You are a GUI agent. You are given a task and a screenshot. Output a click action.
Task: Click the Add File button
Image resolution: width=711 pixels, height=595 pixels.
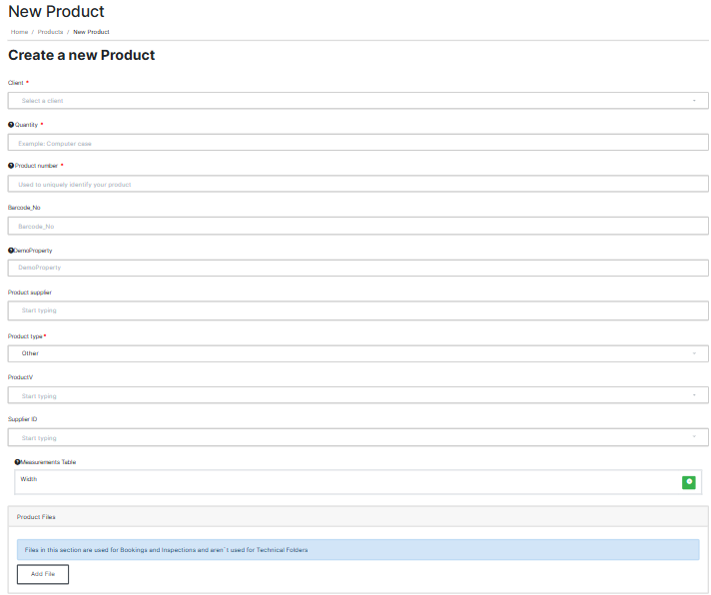coord(43,574)
